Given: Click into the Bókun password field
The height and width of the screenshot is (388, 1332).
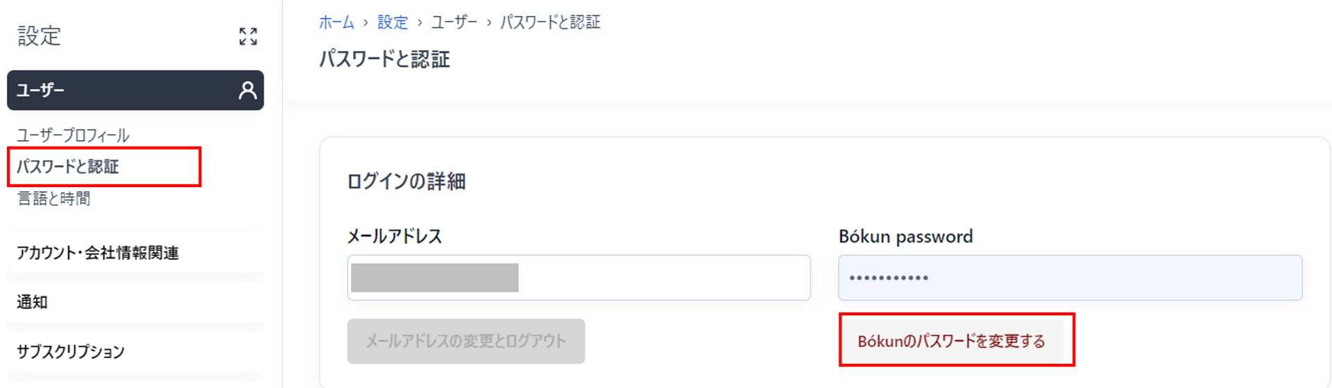Looking at the screenshot, I should pos(1070,278).
